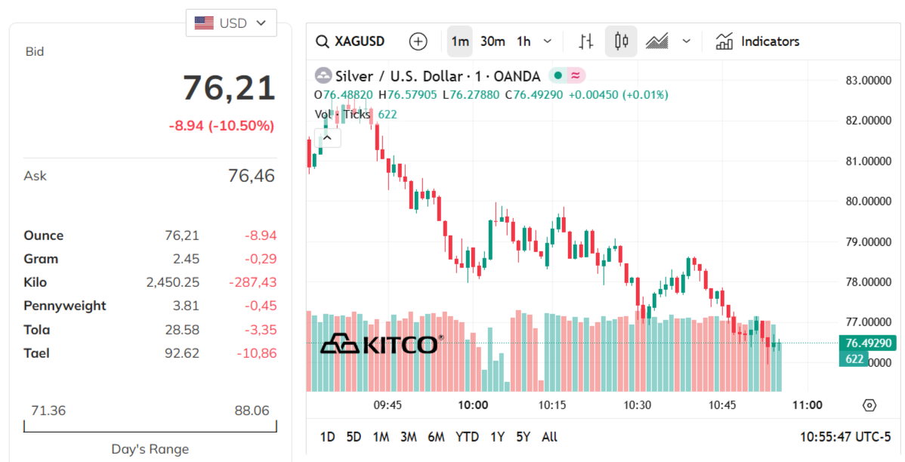Image resolution: width=905 pixels, height=462 pixels.
Task: Select the candlestick chart style icon
Action: coord(621,41)
